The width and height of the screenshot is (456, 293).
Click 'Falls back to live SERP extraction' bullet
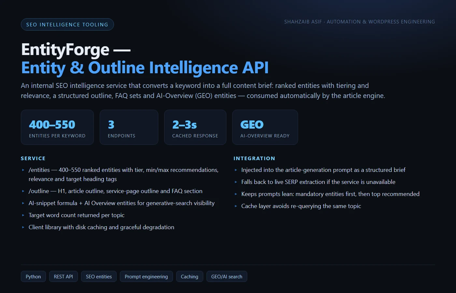[318, 182]
